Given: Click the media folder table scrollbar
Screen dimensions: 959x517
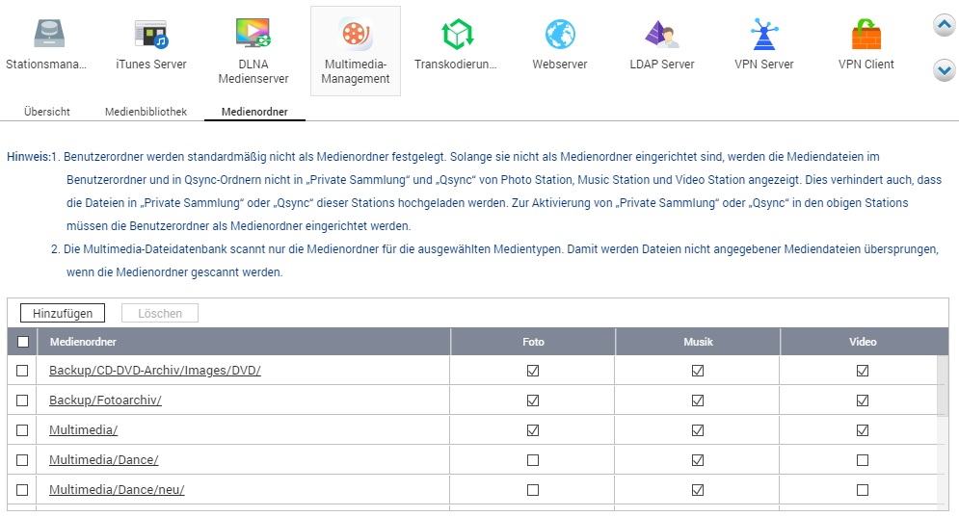Looking at the screenshot, I should point(942,385).
